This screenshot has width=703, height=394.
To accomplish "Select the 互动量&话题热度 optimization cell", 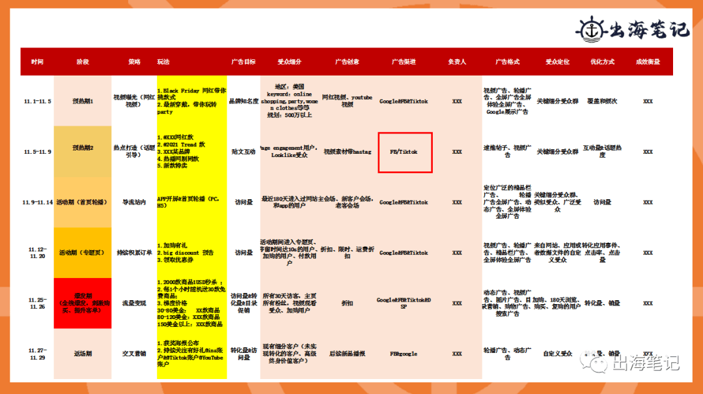I will pyautogui.click(x=602, y=151).
